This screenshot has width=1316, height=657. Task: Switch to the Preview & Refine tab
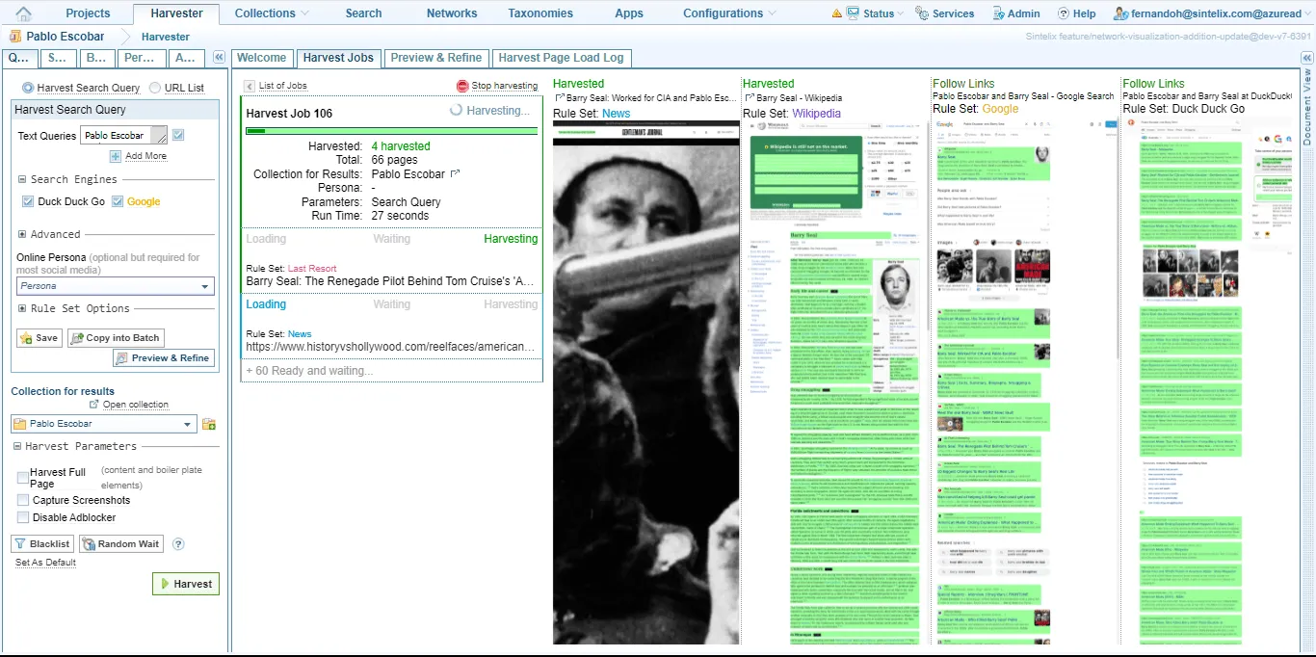point(436,58)
